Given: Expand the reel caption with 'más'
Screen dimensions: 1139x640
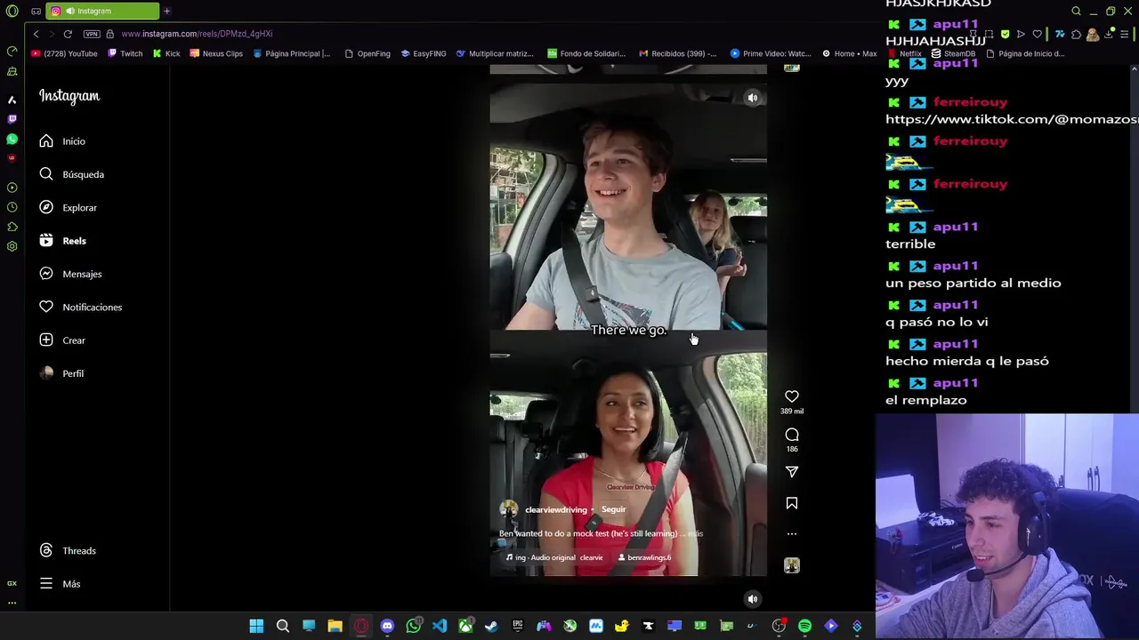Looking at the screenshot, I should pos(695,533).
